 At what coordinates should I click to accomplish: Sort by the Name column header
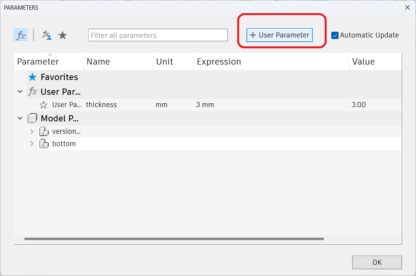click(x=98, y=62)
